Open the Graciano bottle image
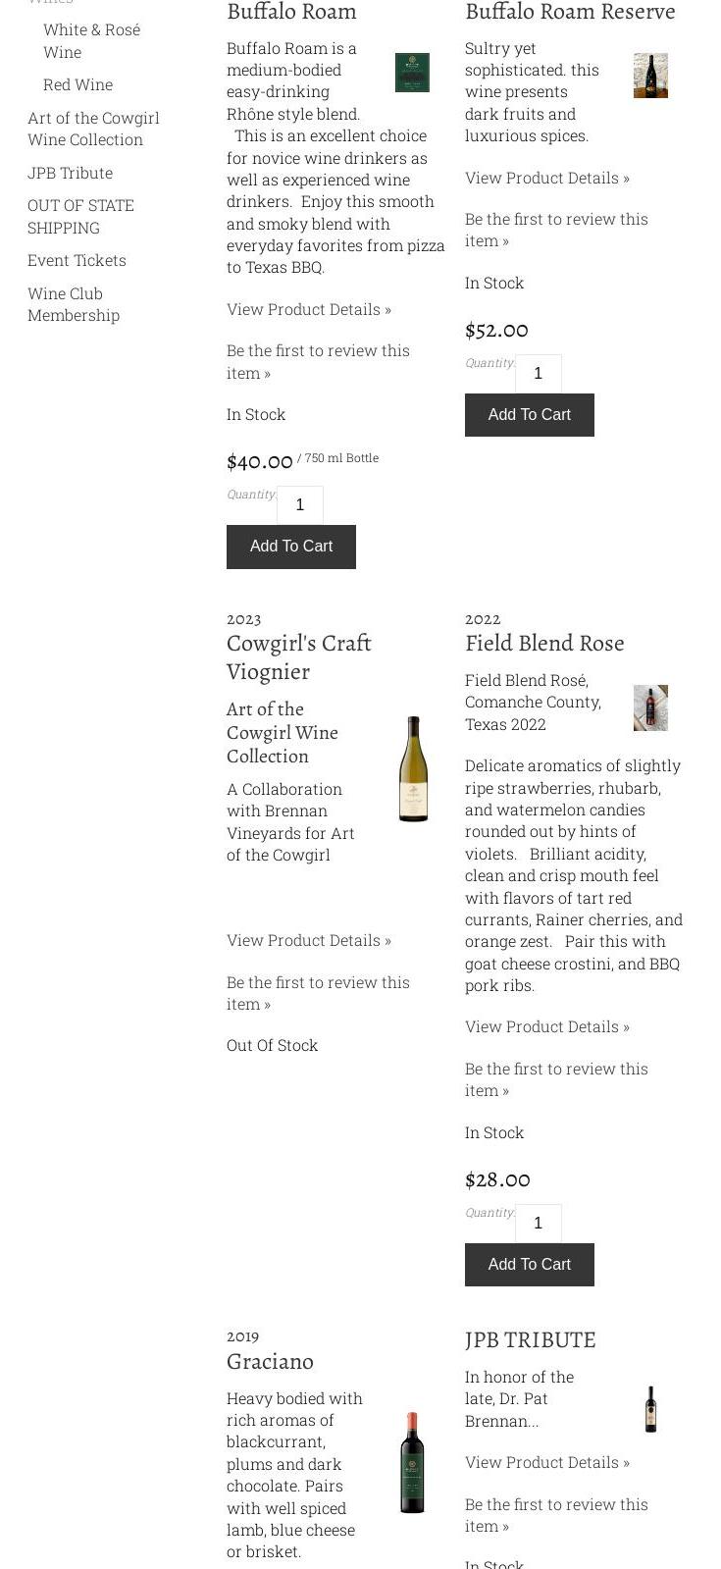The image size is (721, 1569). [412, 1462]
